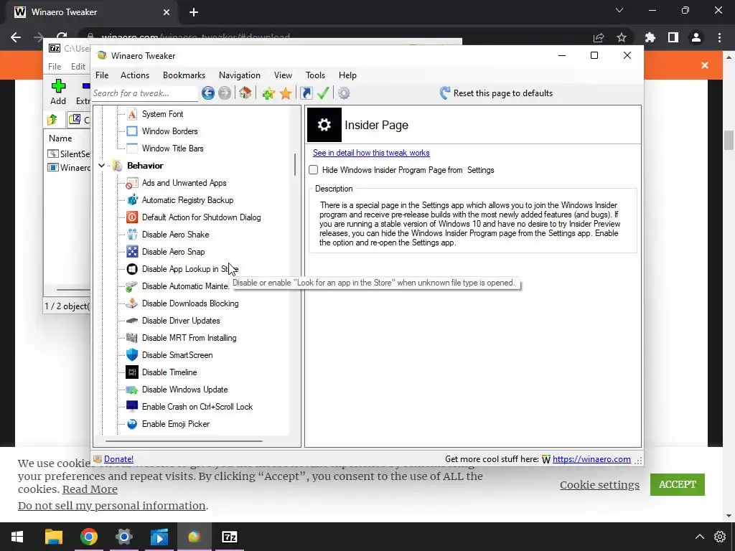
Task: Bookmark this page with Chrome star icon
Action: pyautogui.click(x=622, y=37)
